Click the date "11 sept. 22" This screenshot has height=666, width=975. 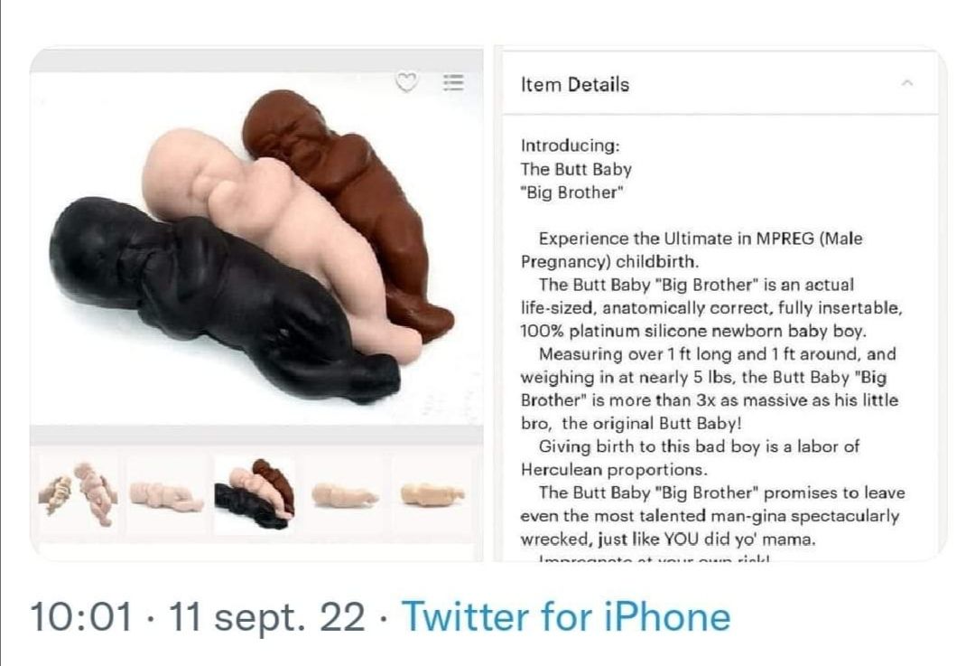(x=266, y=617)
